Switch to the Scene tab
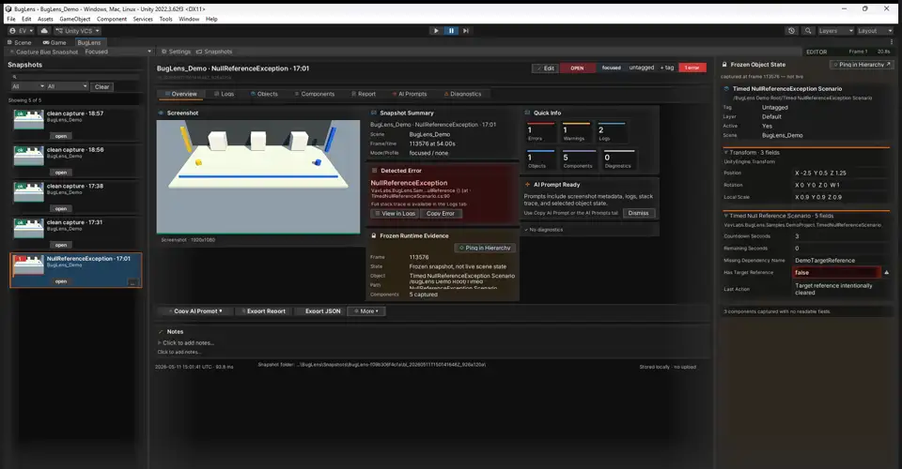 click(19, 42)
